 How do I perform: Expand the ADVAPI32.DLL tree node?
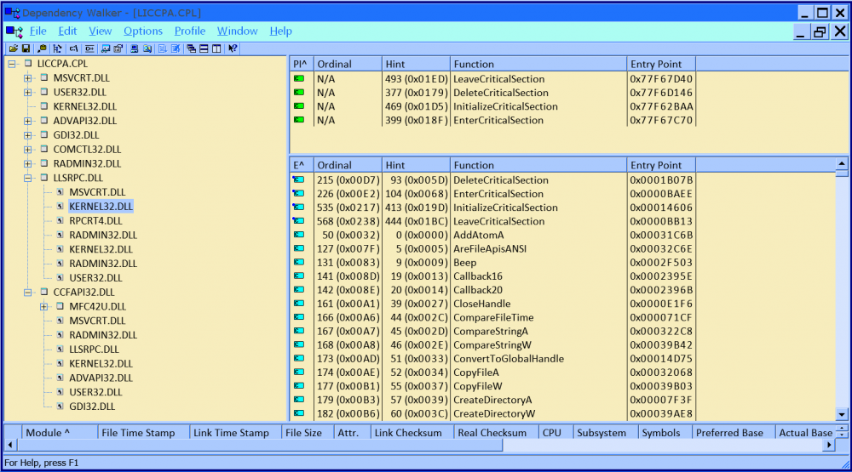pos(28,121)
